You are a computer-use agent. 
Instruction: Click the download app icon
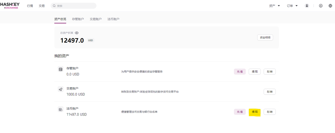point(321,6)
